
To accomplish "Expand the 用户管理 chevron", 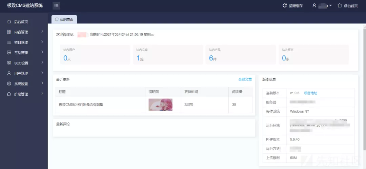I will coord(42,73).
